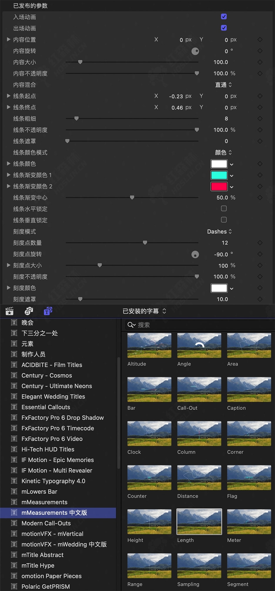Click the 内容旋转 rotation dial
The width and height of the screenshot is (275, 591).
195,51
